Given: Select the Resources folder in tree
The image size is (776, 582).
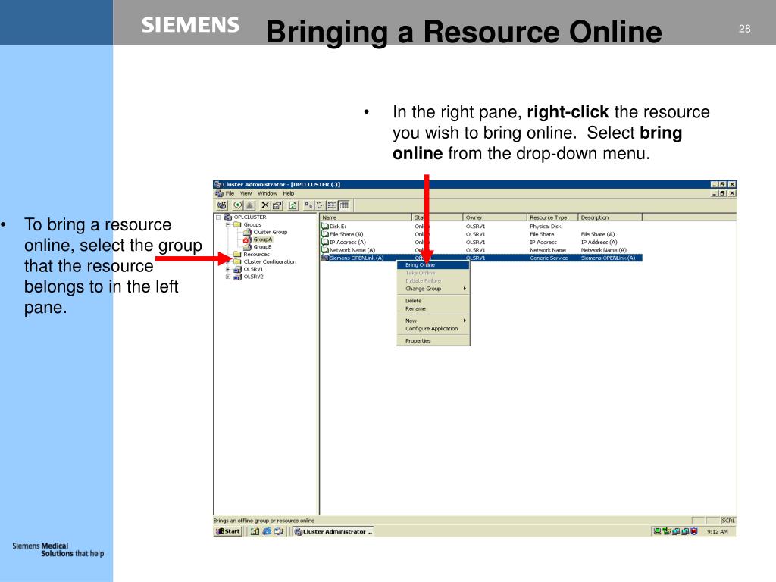Looking at the screenshot, I should [x=256, y=255].
